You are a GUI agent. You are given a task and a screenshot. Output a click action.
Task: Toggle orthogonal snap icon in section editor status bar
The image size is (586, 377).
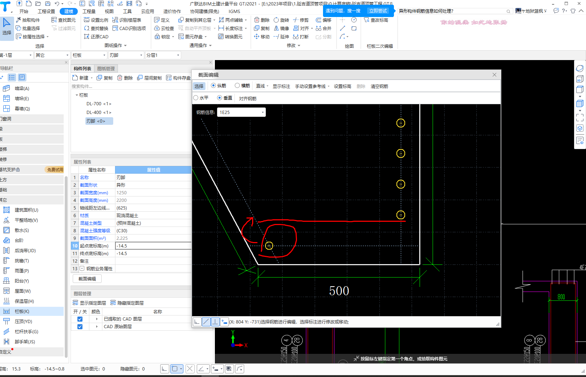(x=197, y=322)
